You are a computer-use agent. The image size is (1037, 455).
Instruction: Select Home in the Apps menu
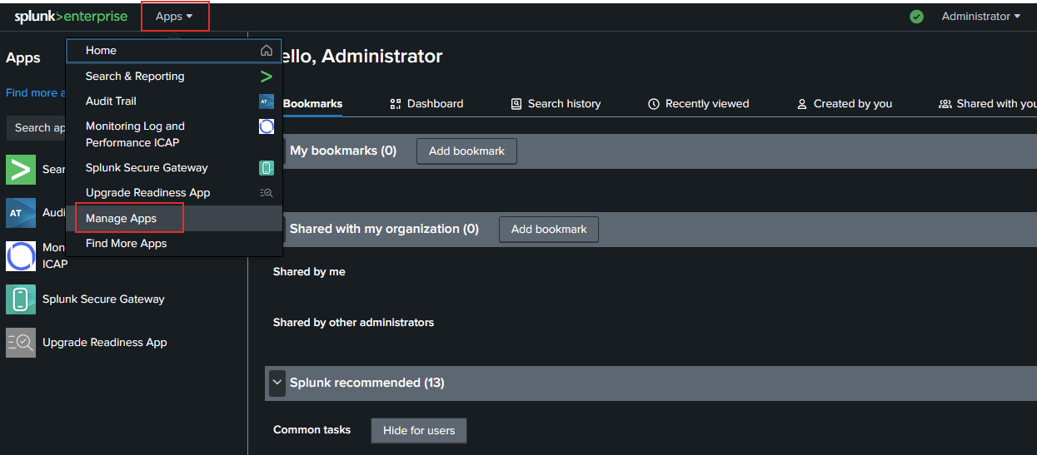[174, 51]
